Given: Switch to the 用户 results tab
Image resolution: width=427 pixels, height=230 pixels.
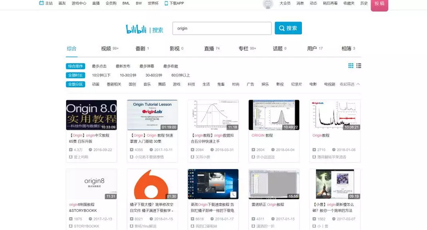Looking at the screenshot, I should [x=312, y=49].
